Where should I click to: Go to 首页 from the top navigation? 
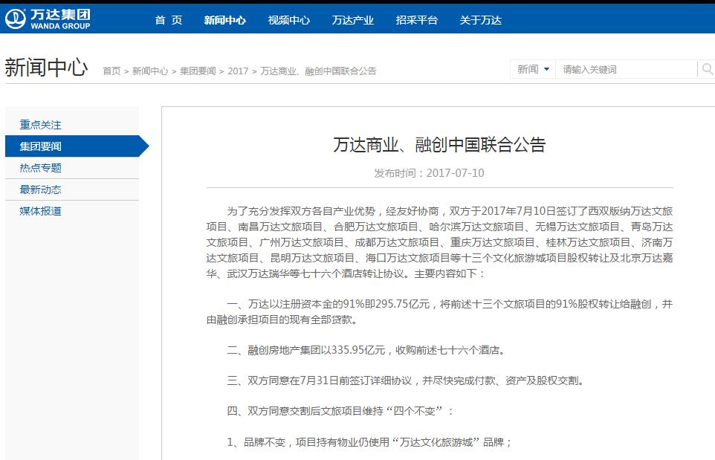coord(169,20)
